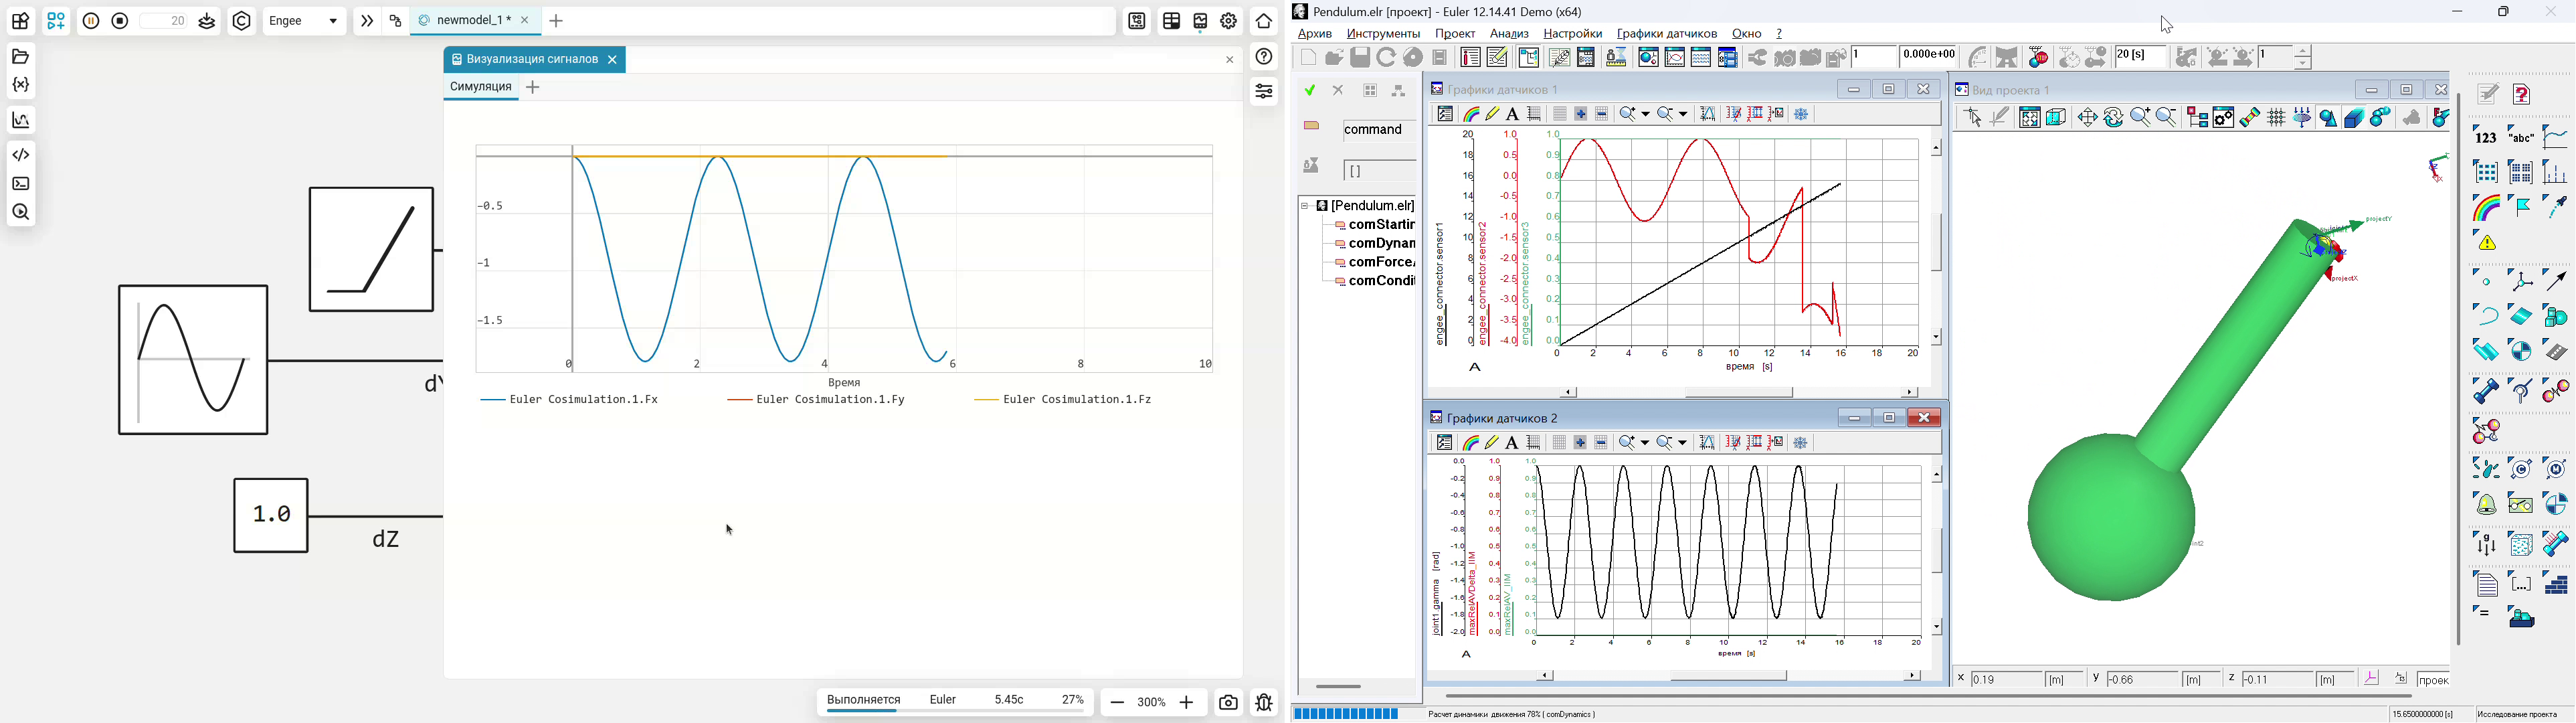Zoom in the Engee canvas with plus
This screenshot has width=2576, height=723.
pyautogui.click(x=1187, y=703)
